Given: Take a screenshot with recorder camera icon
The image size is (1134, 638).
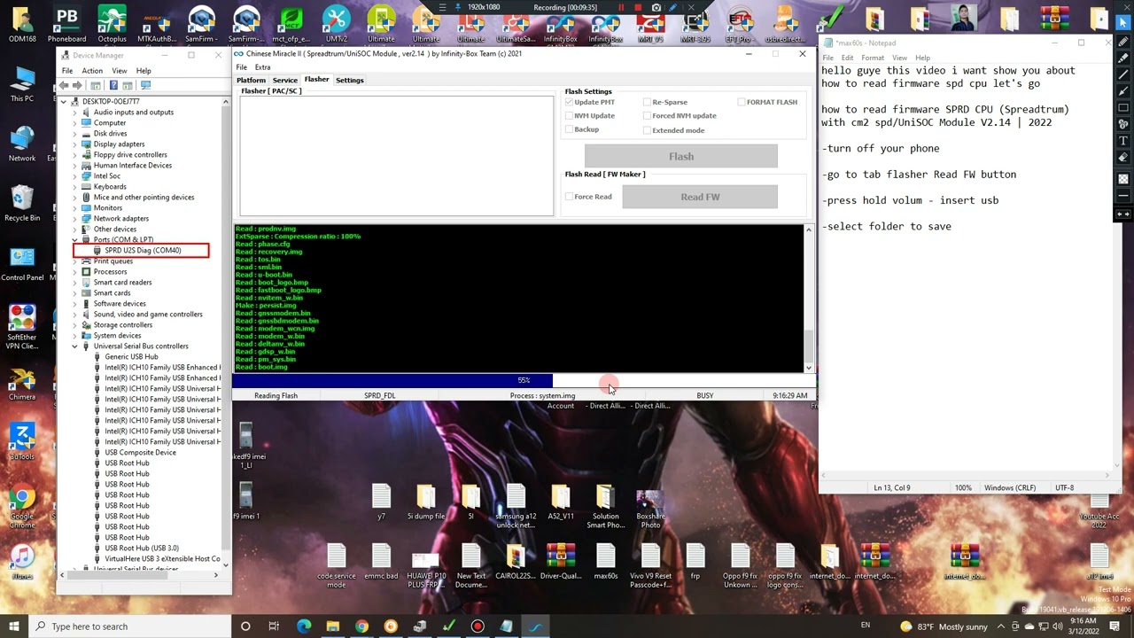Looking at the screenshot, I should click(x=656, y=8).
